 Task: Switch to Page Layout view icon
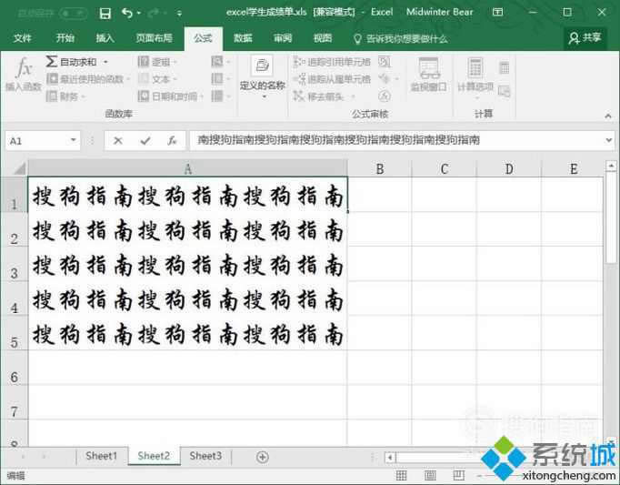pyautogui.click(x=430, y=475)
